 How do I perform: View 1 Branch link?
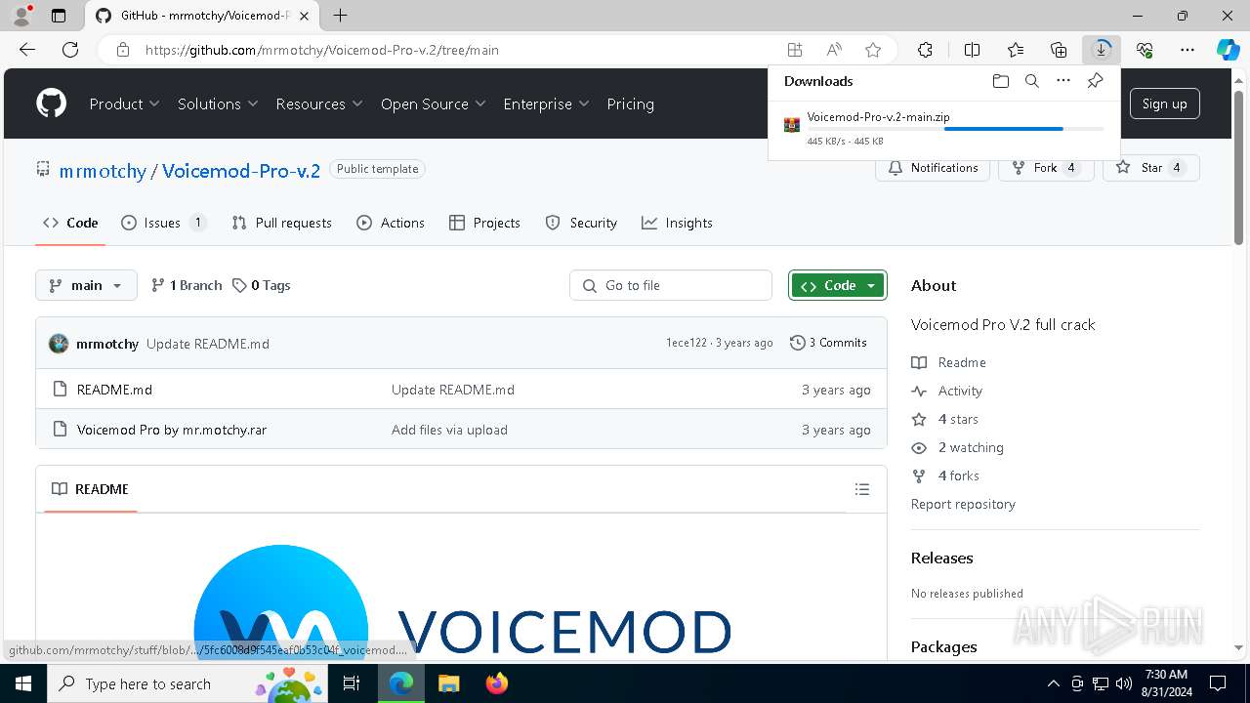[x=187, y=285]
